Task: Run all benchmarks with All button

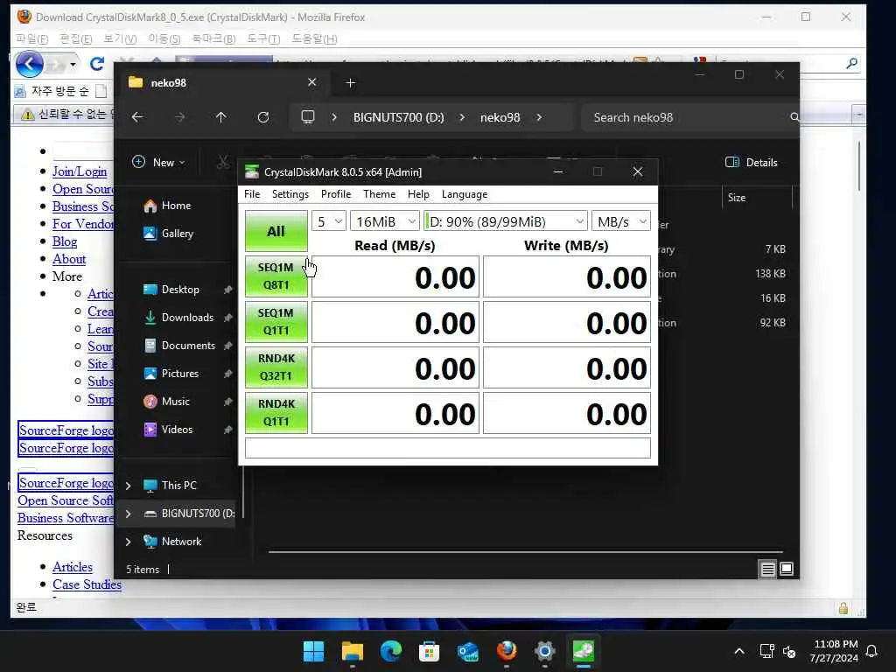Action: tap(276, 231)
